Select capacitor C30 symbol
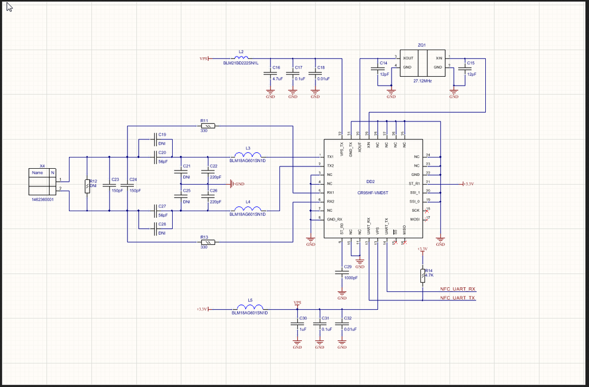This screenshot has width=589, height=387. pos(297,324)
